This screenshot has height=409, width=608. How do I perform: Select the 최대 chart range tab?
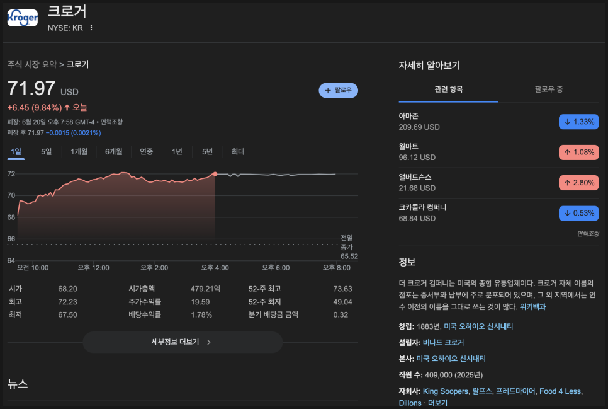click(x=238, y=151)
